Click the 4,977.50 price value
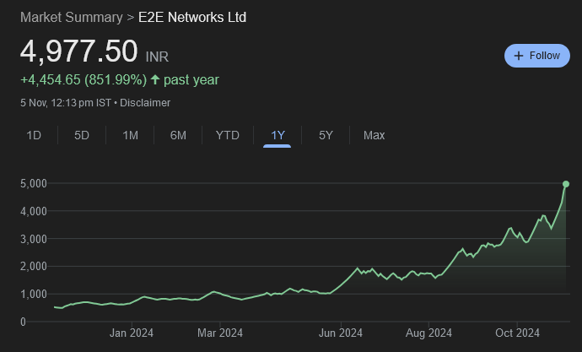Image resolution: width=582 pixels, height=352 pixels. (79, 51)
